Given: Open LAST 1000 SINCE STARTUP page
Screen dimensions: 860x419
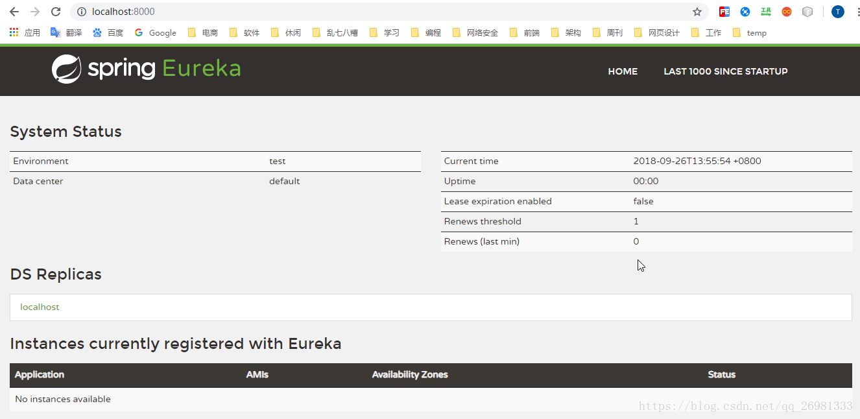Looking at the screenshot, I should click(726, 71).
